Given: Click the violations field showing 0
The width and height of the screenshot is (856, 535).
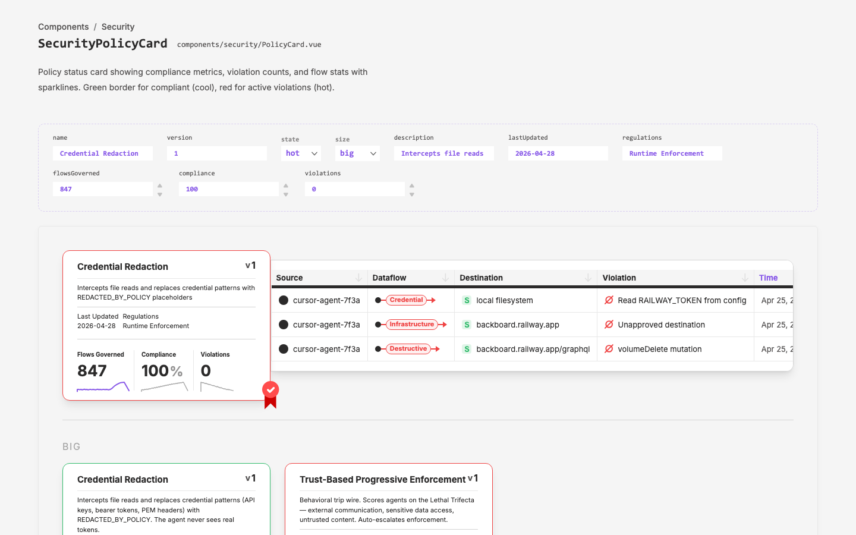Looking at the screenshot, I should click(355, 189).
